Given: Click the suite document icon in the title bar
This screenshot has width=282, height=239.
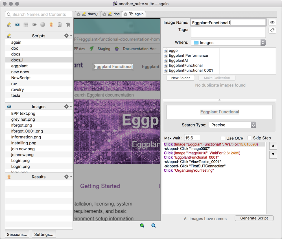Looking at the screenshot, I should (115, 4).
